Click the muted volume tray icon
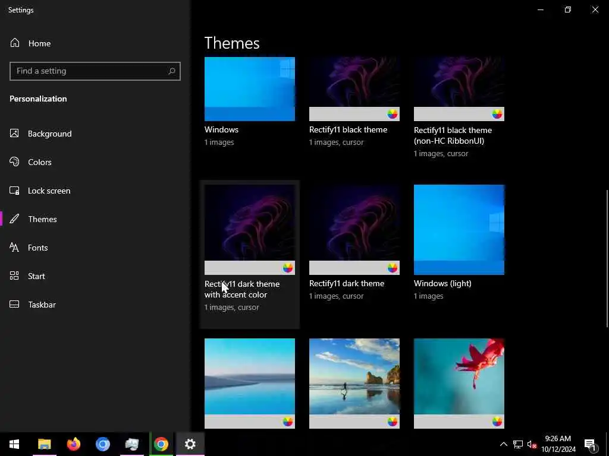609x456 pixels. click(x=532, y=444)
